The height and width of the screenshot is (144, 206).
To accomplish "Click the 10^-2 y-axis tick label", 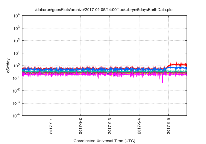I will [16, 91].
